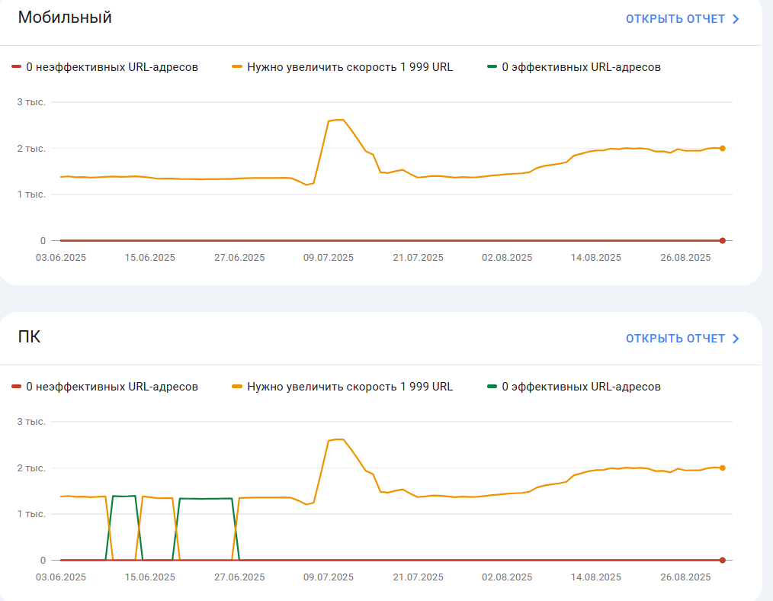Select the red endpoint dot on Мобильный chart
773x601 pixels.
(x=722, y=240)
